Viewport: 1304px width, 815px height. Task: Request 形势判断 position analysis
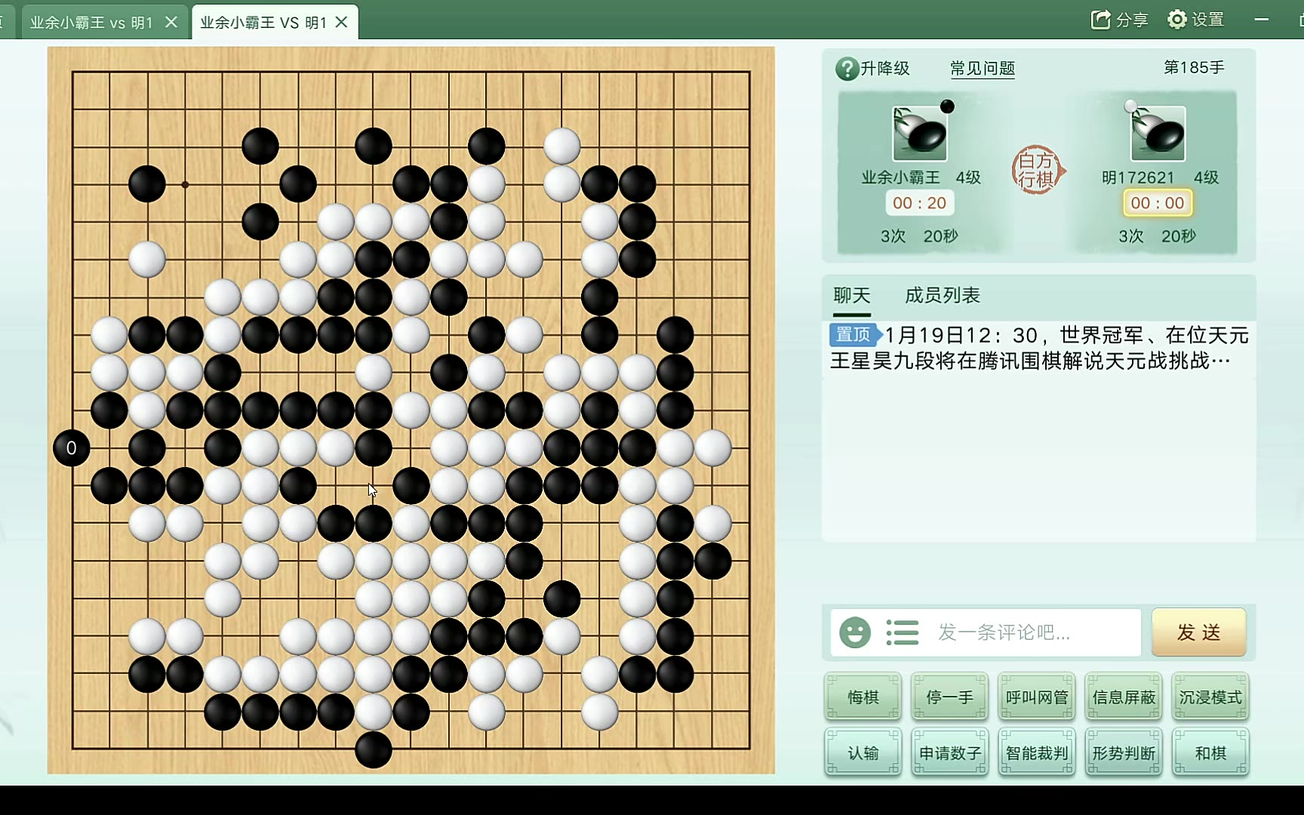pyautogui.click(x=1124, y=753)
